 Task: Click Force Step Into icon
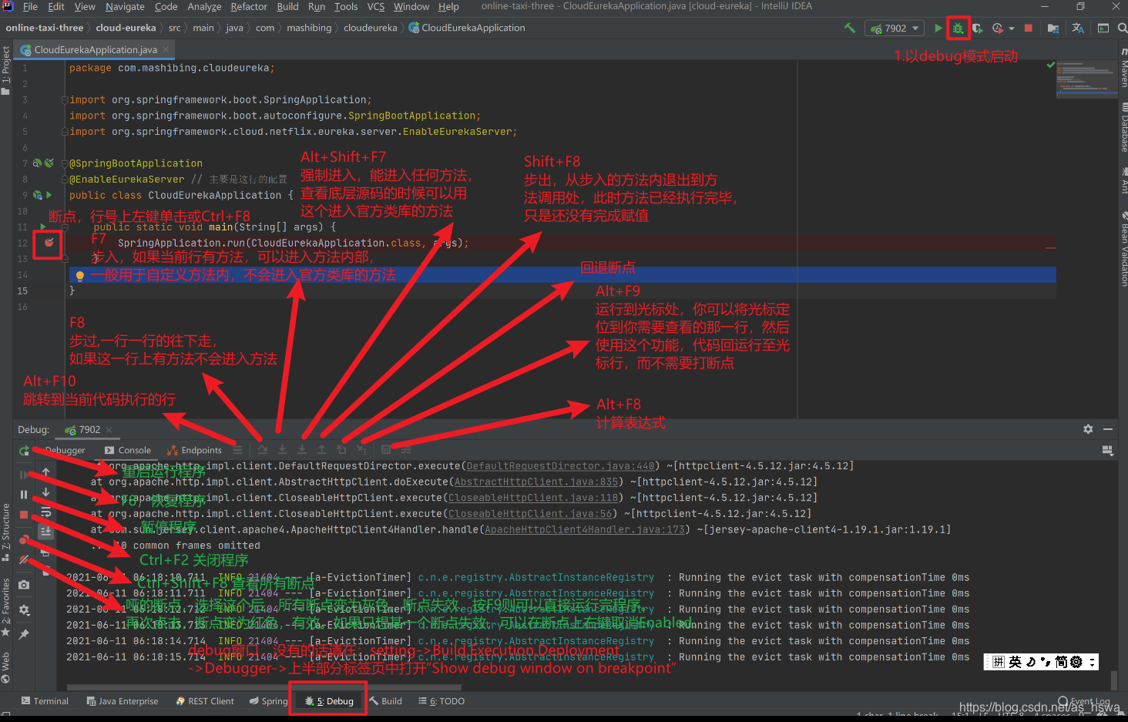click(x=302, y=450)
